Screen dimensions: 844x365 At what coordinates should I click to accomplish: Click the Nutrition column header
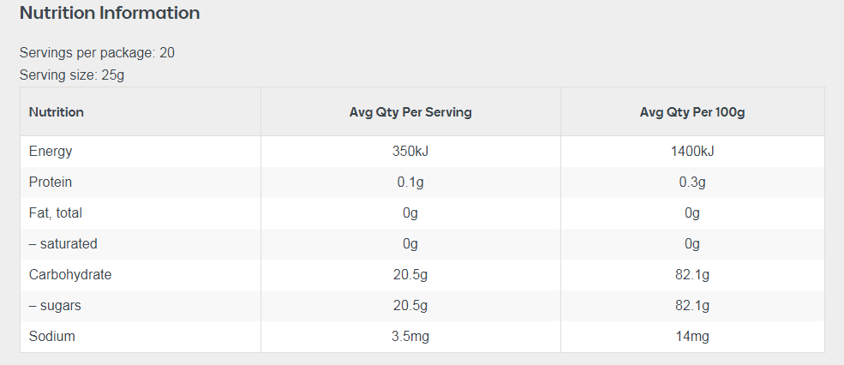tap(57, 112)
